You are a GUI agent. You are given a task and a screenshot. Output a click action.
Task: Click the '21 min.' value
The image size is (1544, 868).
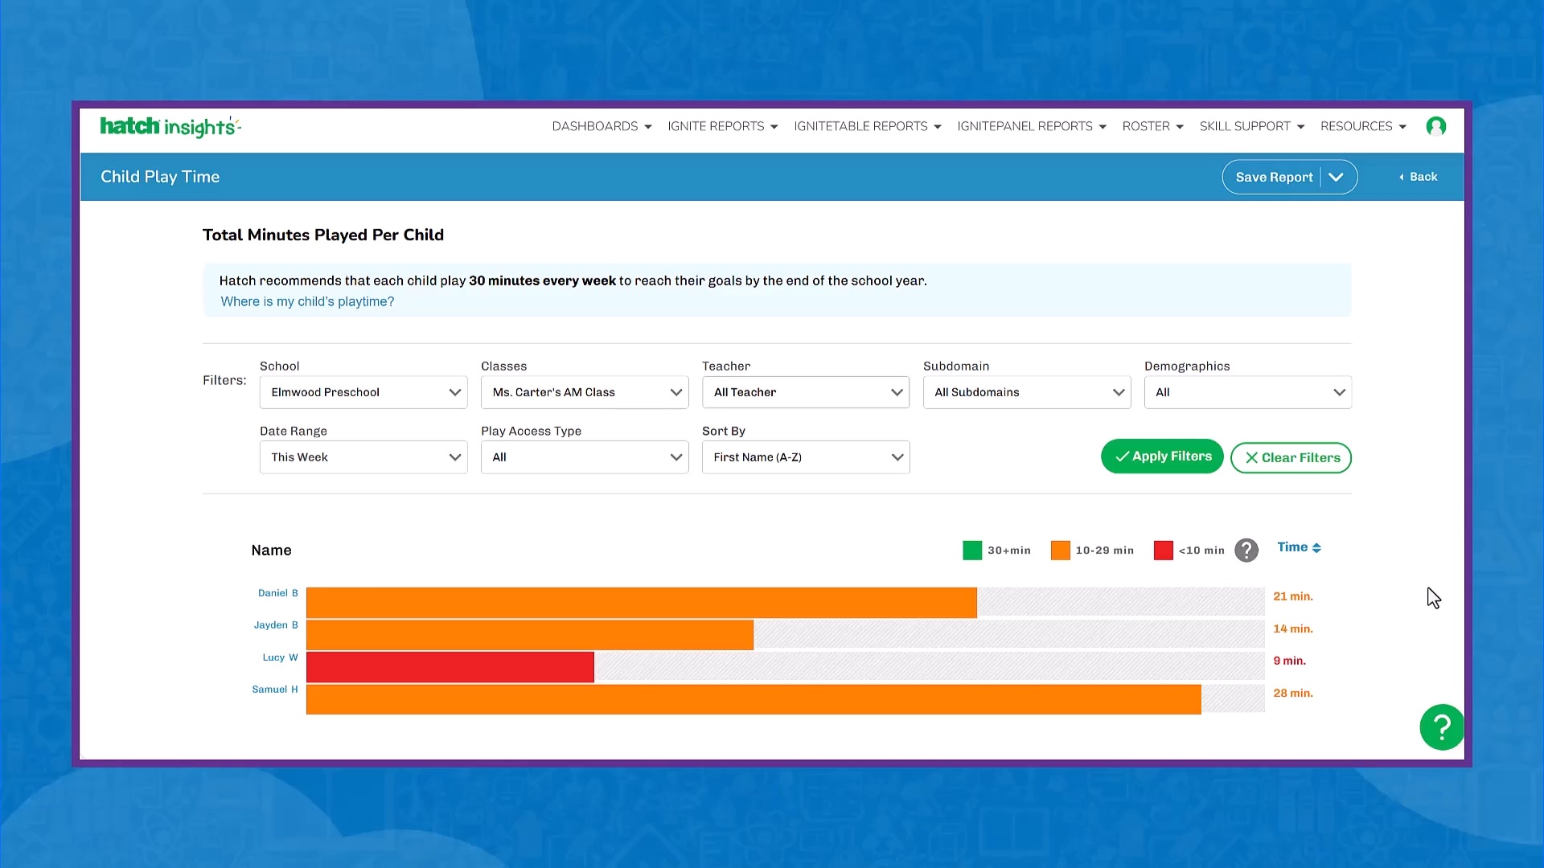(1293, 596)
